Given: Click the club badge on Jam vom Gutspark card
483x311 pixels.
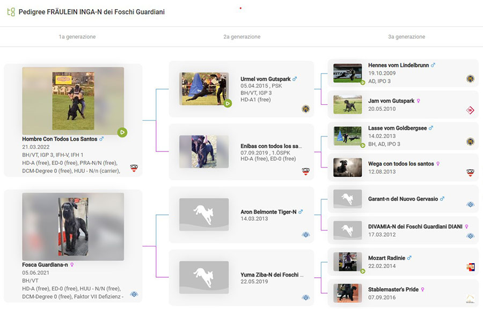Looking at the screenshot, I should pos(470,110).
